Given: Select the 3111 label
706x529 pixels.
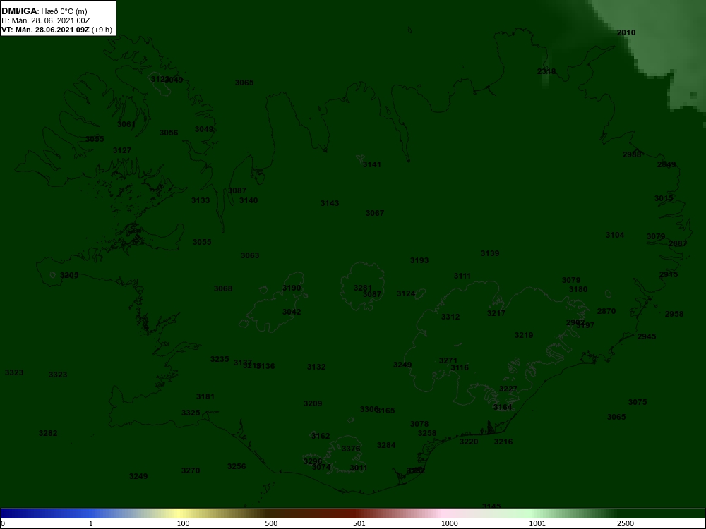Looking at the screenshot, I should click(x=462, y=276).
